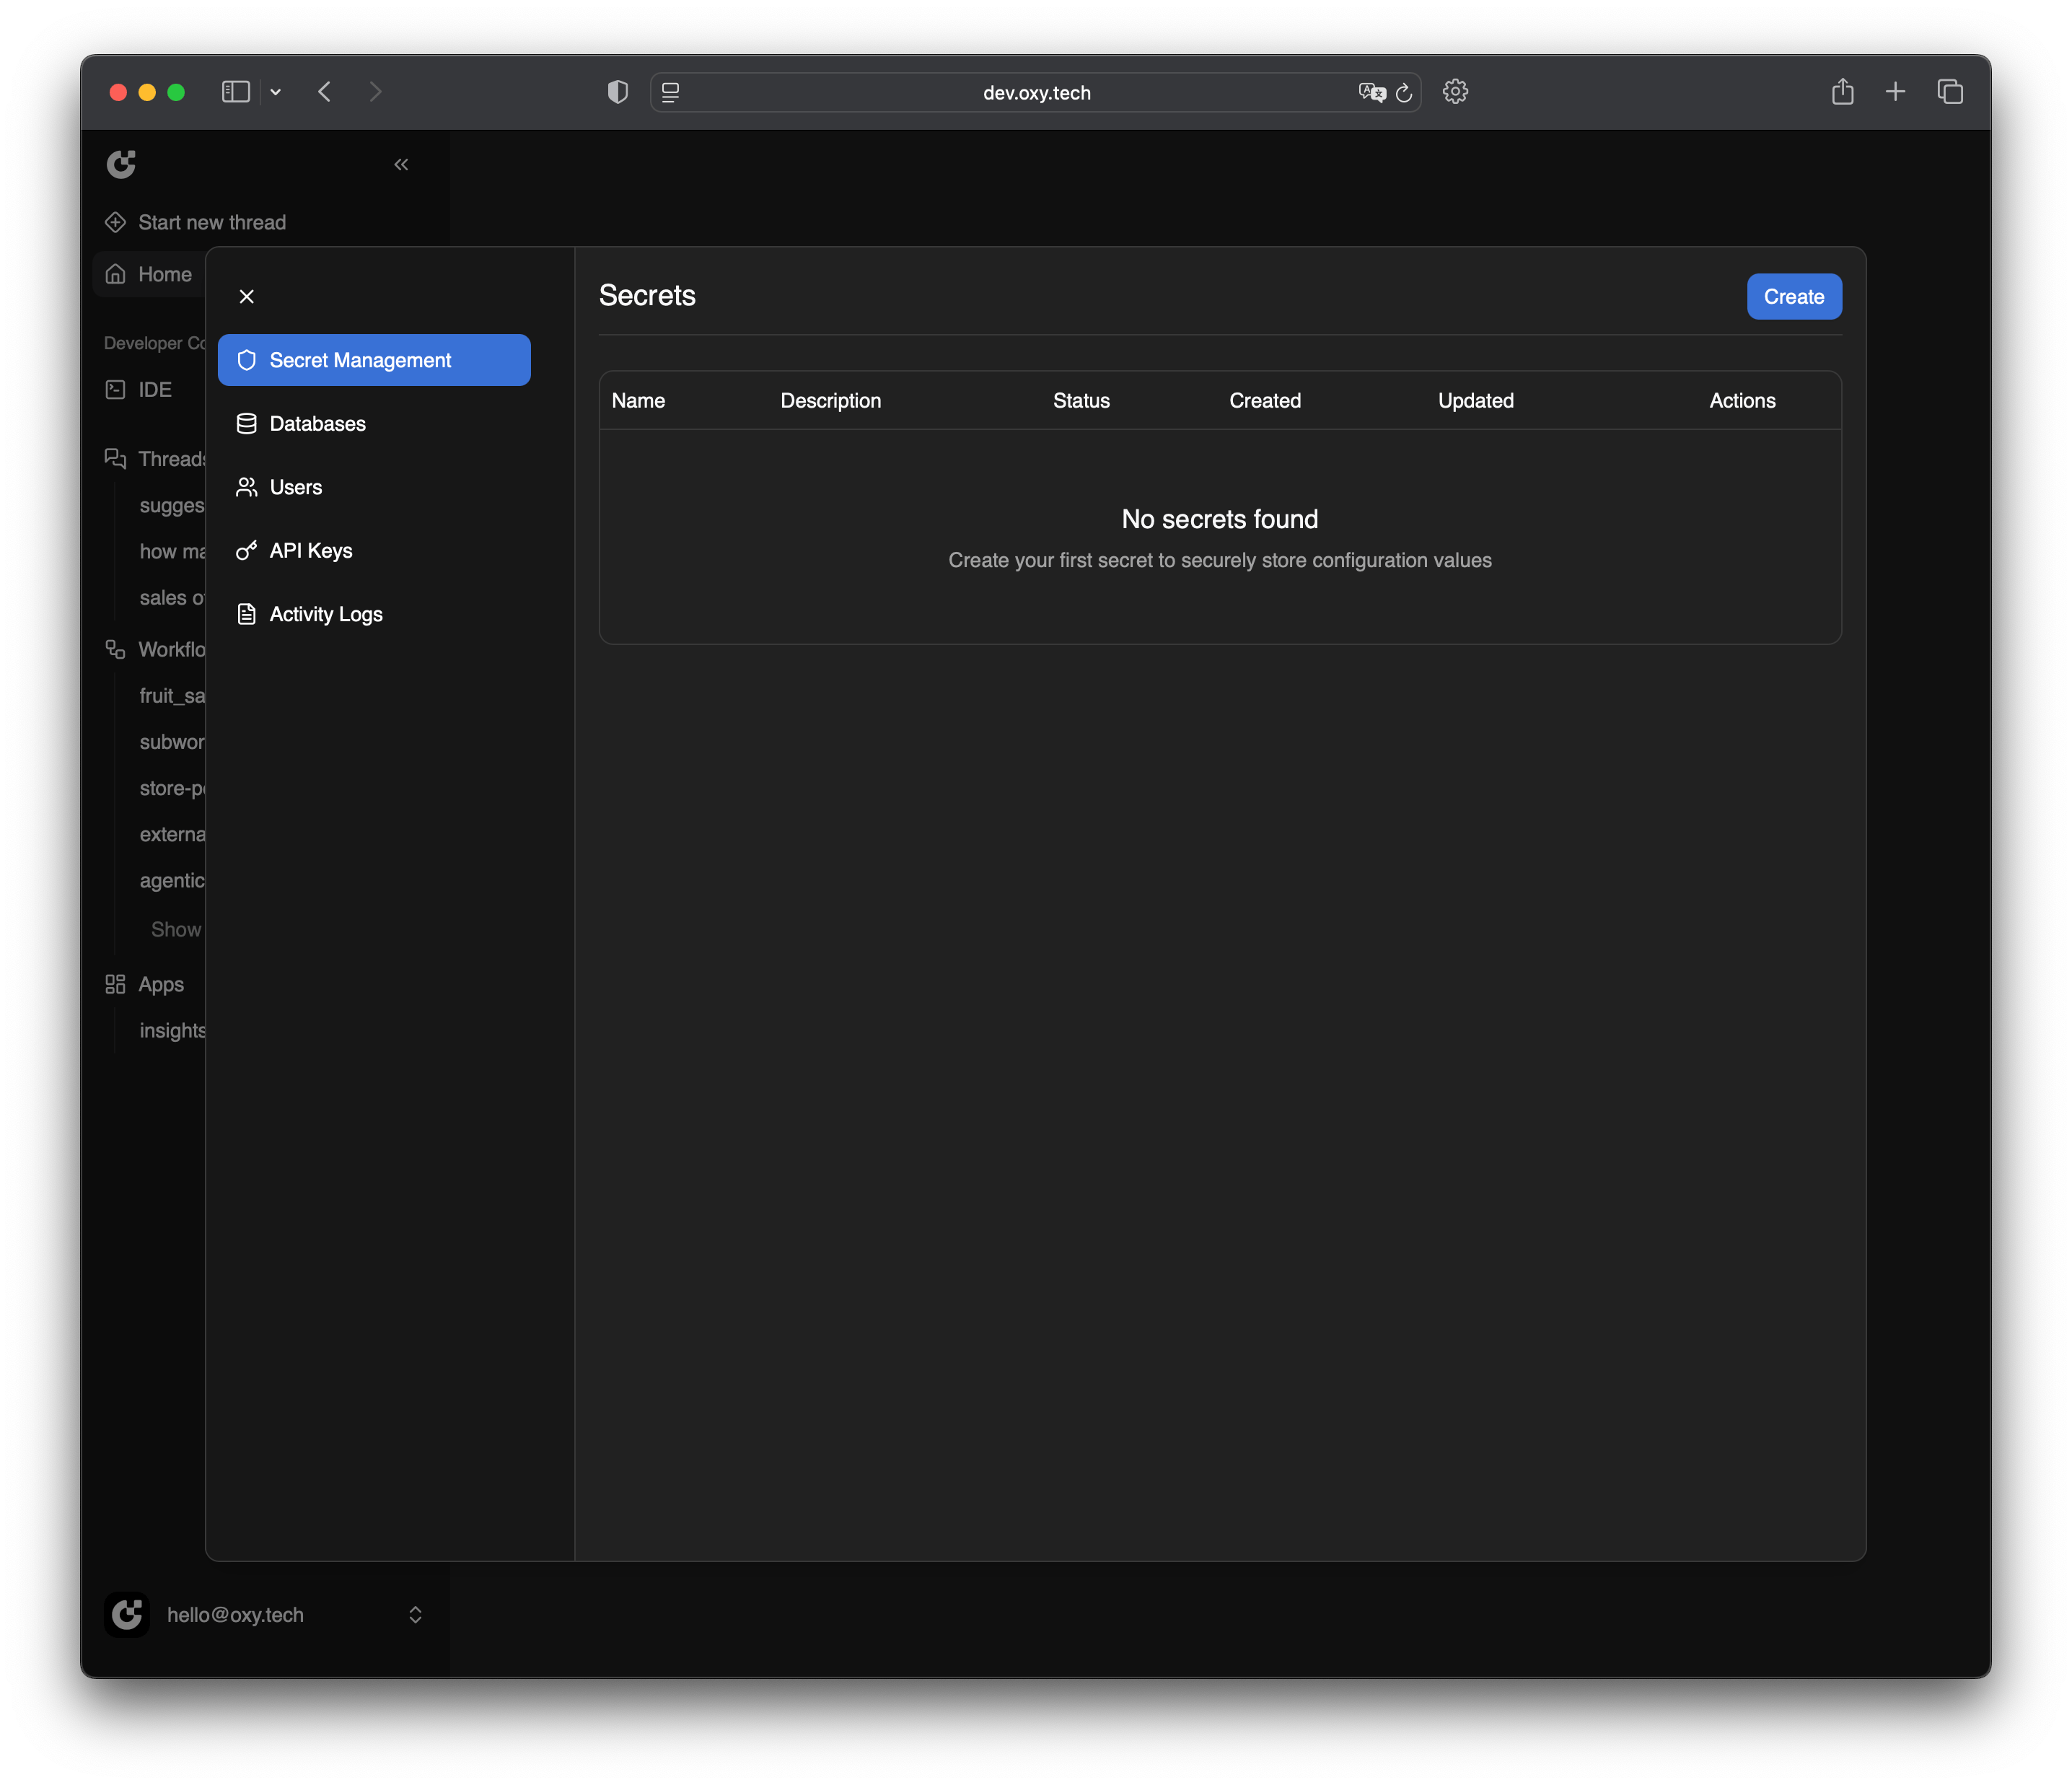
Task: Switch to Activity Logs section
Action: (x=325, y=614)
